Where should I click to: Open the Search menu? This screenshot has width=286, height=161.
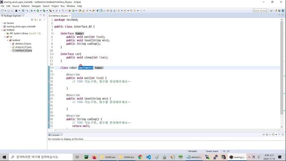click(46, 6)
